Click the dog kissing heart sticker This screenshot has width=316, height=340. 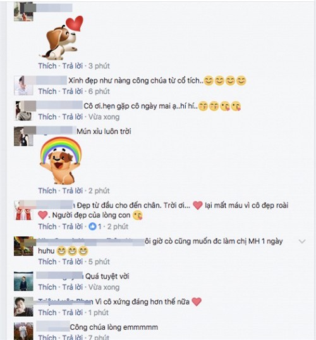pyautogui.click(x=62, y=38)
